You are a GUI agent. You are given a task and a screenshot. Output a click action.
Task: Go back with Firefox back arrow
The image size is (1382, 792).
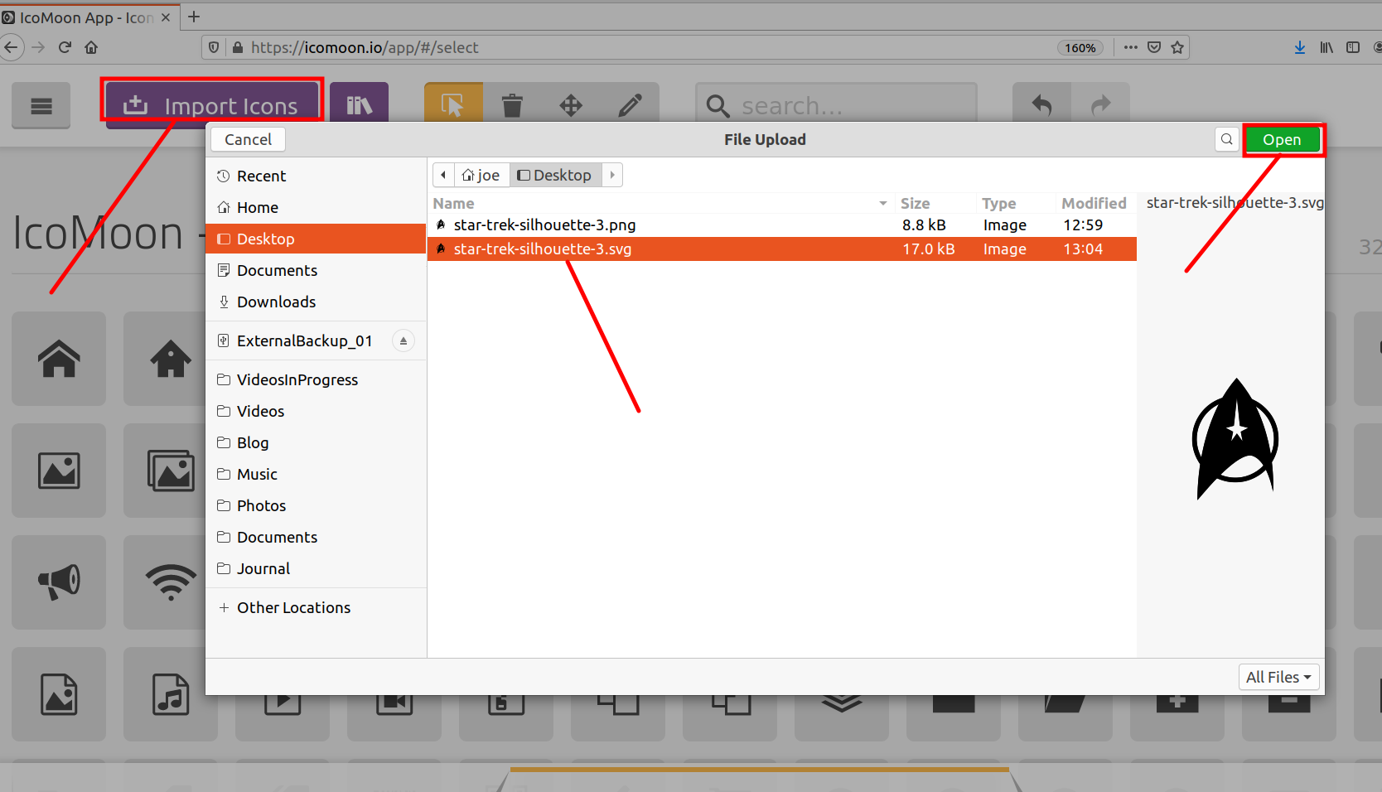(x=11, y=47)
